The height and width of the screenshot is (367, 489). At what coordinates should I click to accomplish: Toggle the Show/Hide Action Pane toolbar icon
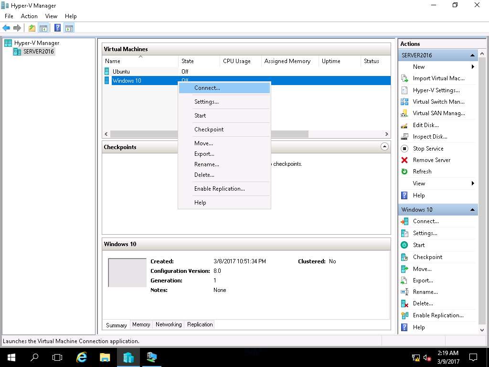pos(69,28)
